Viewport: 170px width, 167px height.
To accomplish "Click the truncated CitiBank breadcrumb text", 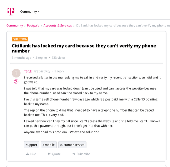I will (123, 25).
